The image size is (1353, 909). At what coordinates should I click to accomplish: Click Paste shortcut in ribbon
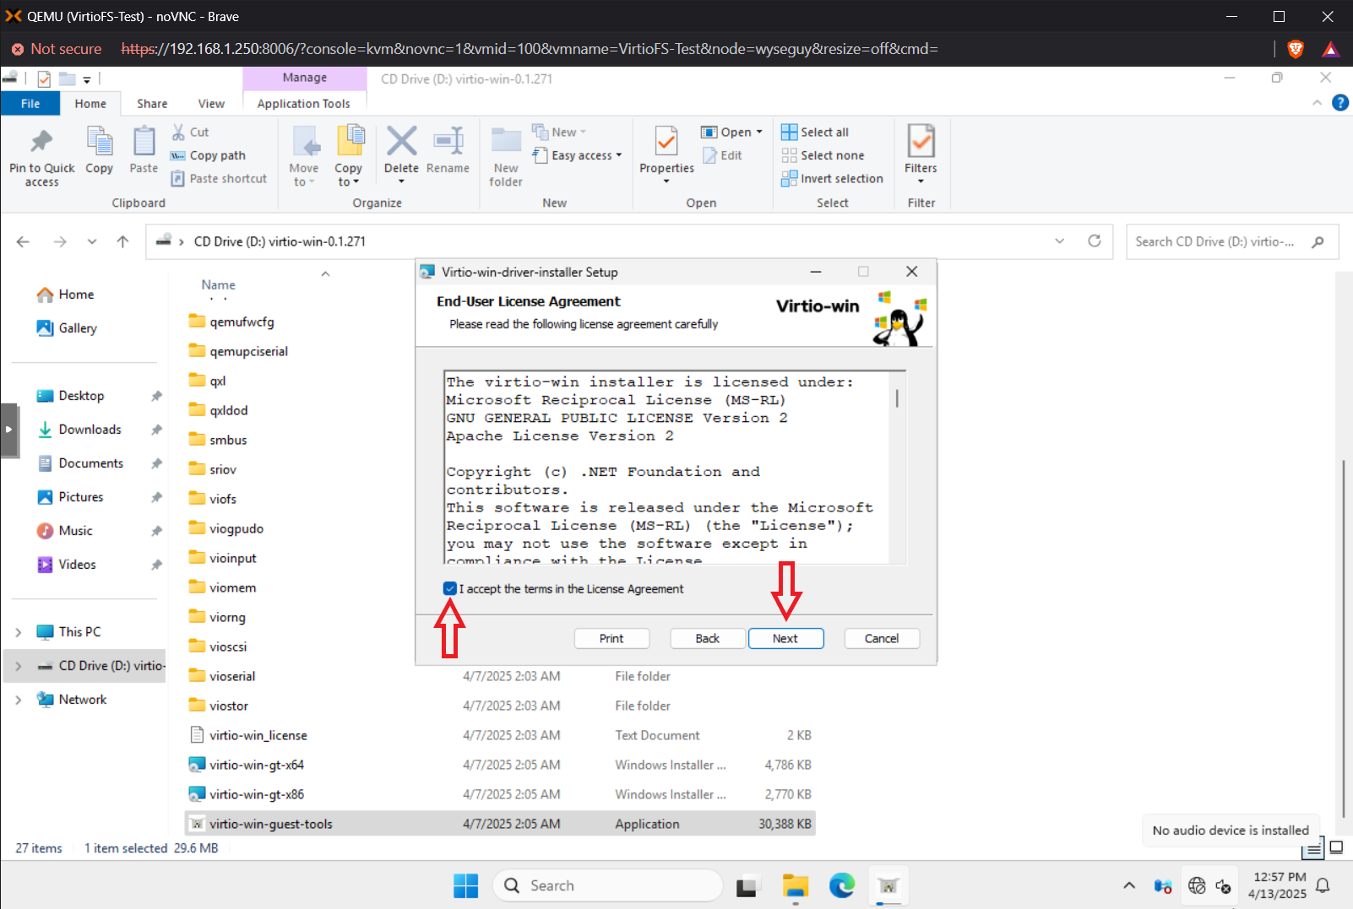219,179
